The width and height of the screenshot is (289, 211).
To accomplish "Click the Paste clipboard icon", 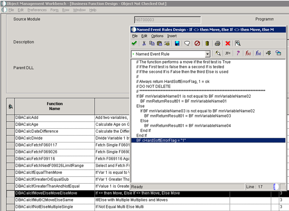I will pos(159,43).
